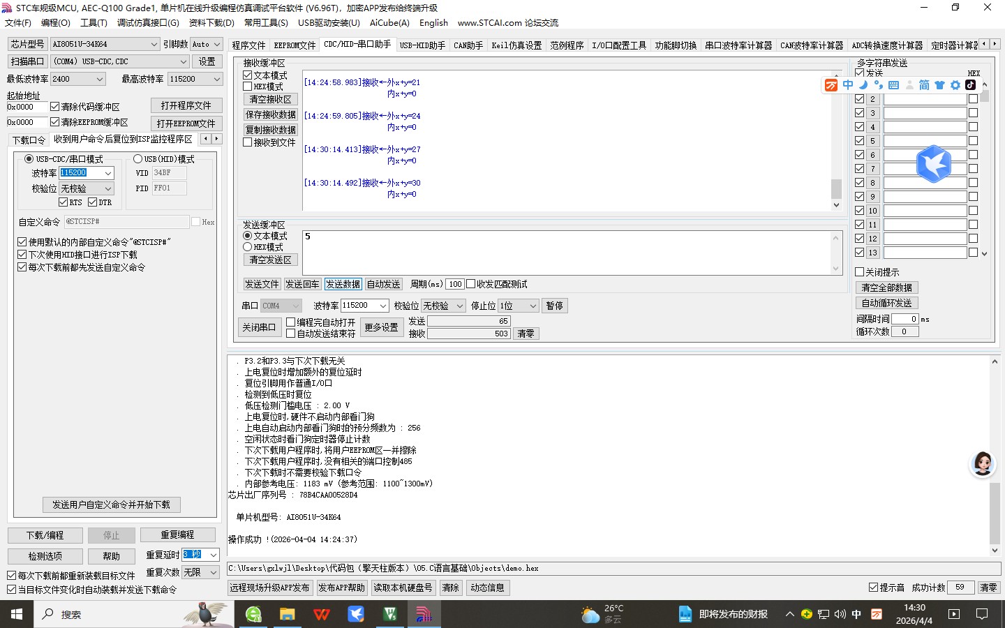Open the maximum baud rate dropdown
Image resolution: width=1005 pixels, height=628 pixels.
click(x=216, y=80)
